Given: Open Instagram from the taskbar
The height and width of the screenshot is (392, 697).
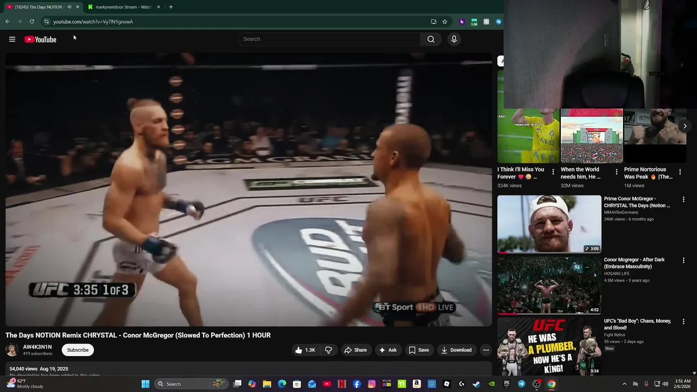Looking at the screenshot, I should tap(371, 384).
